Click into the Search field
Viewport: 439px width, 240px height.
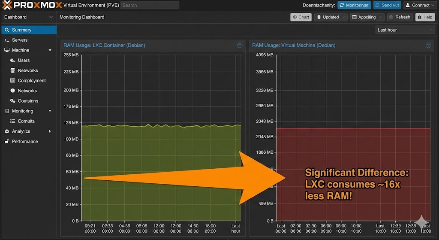tap(150, 5)
